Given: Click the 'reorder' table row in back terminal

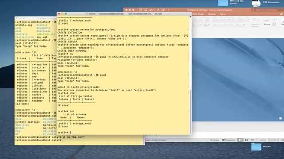Looking at the screenshot, I should 36,101.
